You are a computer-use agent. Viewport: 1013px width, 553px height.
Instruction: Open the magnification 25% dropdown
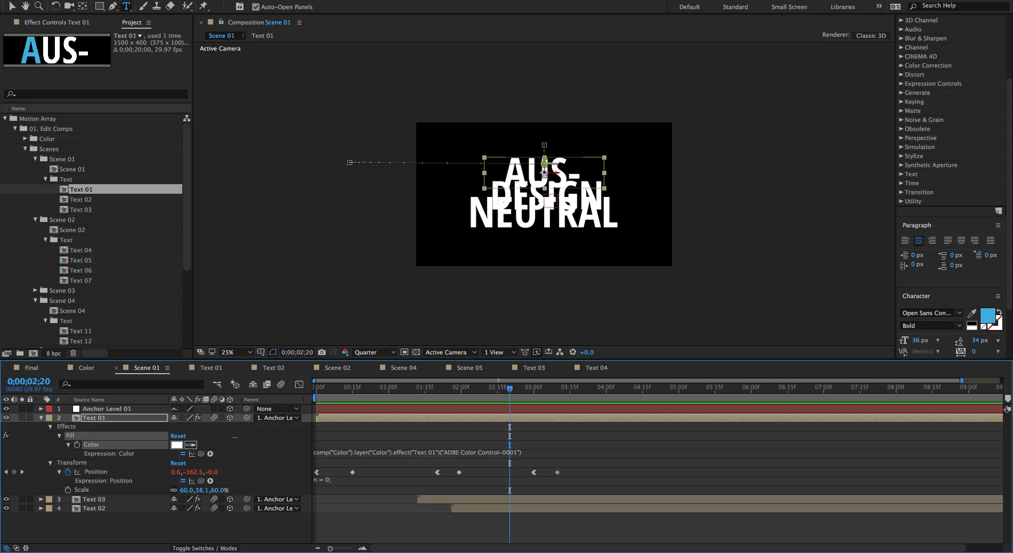point(237,352)
